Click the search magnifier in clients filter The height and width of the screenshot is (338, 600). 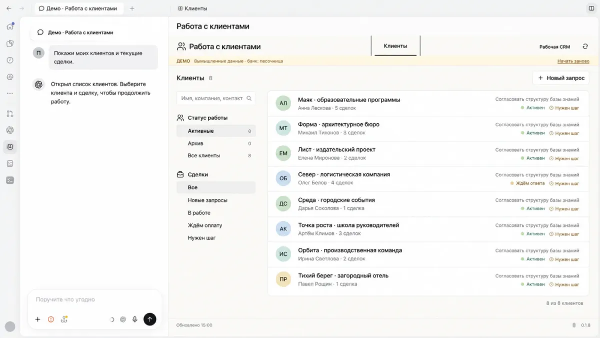[x=249, y=98]
